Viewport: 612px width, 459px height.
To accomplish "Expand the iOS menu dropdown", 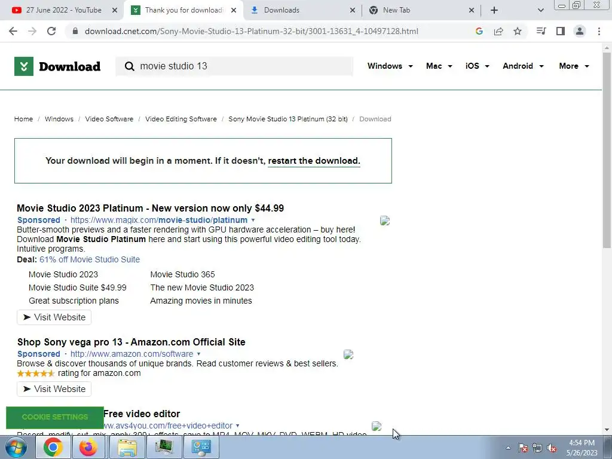I will (x=478, y=66).
